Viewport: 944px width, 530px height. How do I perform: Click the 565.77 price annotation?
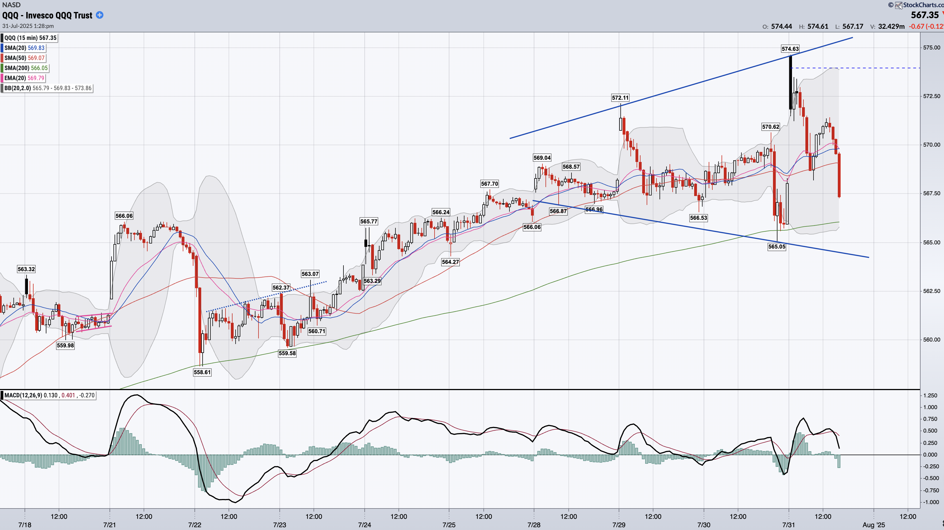point(369,221)
